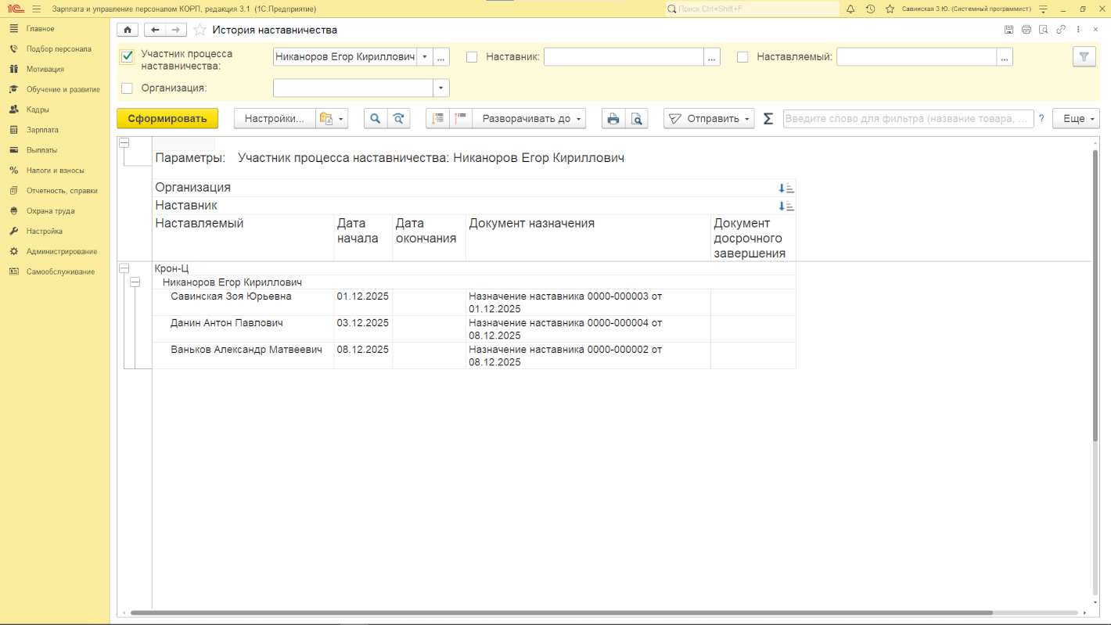Screen dimensions: 1111x625
Task: Collapse the Крон-Ц group in report
Action: (x=124, y=268)
